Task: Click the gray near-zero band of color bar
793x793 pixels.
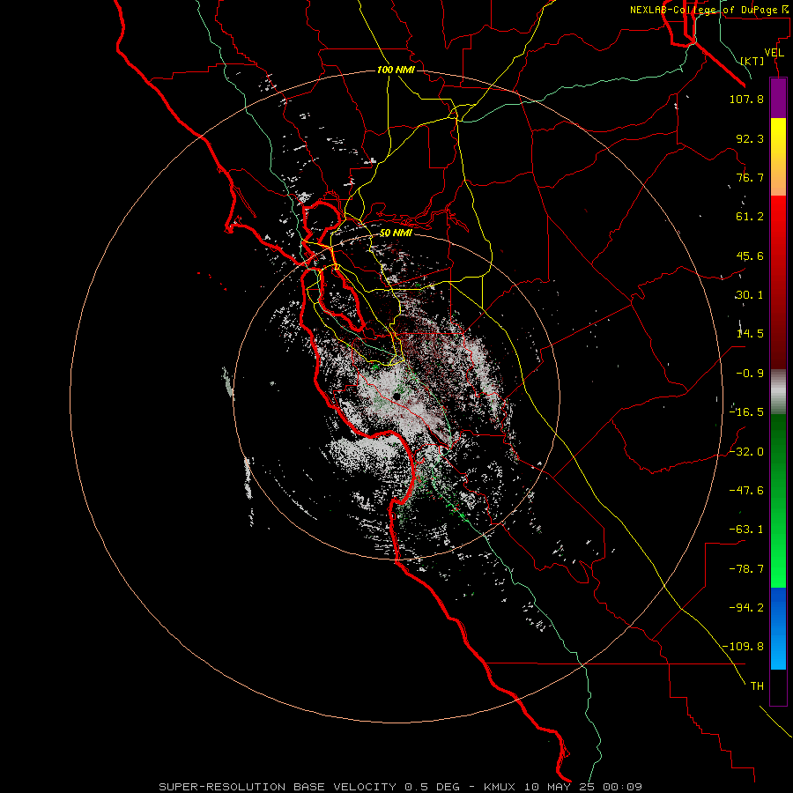Action: [778, 392]
